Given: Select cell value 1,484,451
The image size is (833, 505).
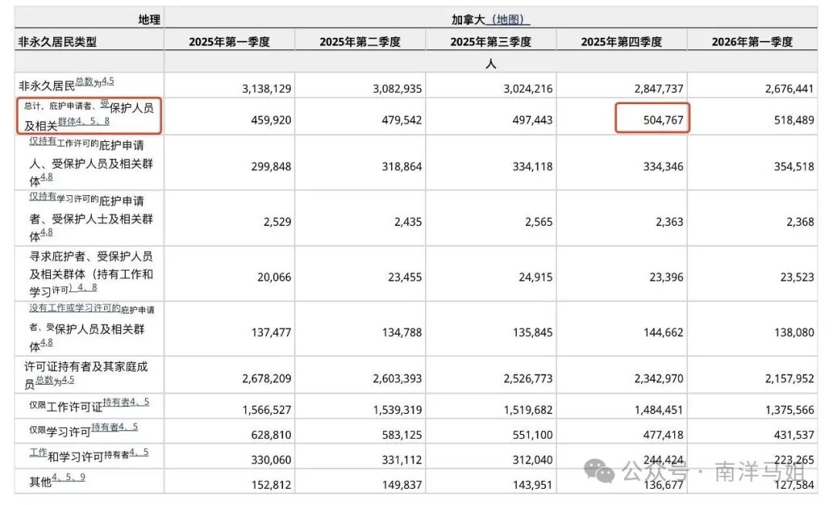Looking at the screenshot, I should (659, 410).
